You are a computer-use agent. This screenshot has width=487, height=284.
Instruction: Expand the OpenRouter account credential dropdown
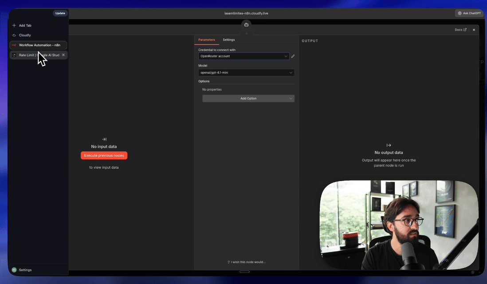pos(244,56)
